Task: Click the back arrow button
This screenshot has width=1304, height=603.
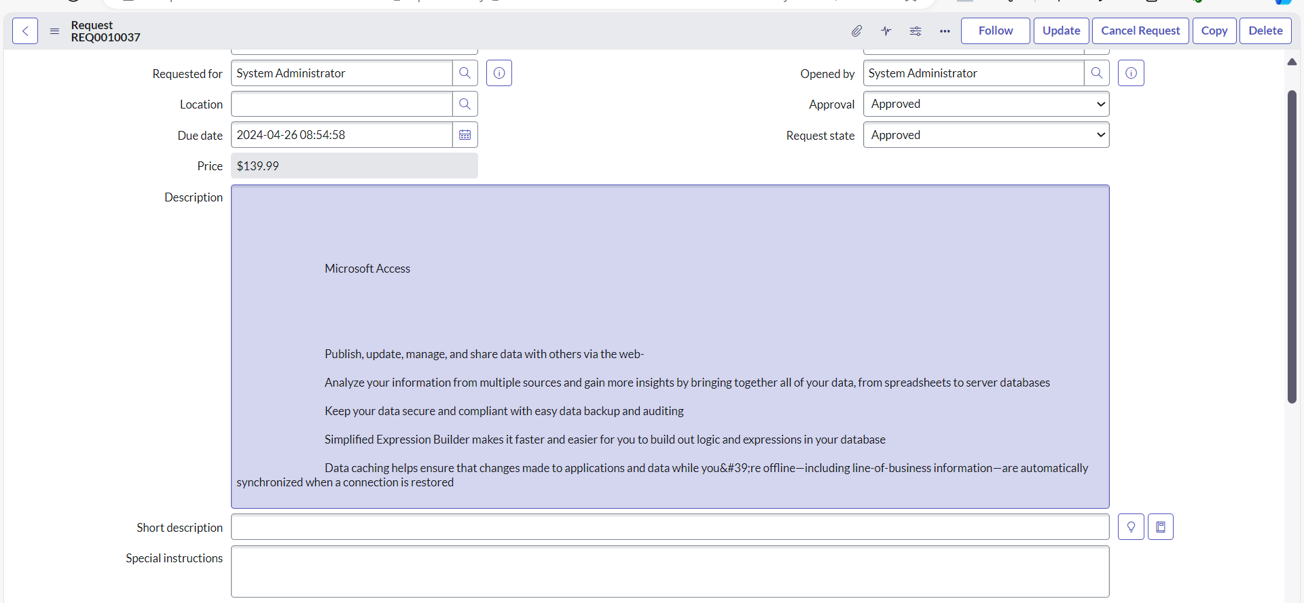Action: (25, 31)
